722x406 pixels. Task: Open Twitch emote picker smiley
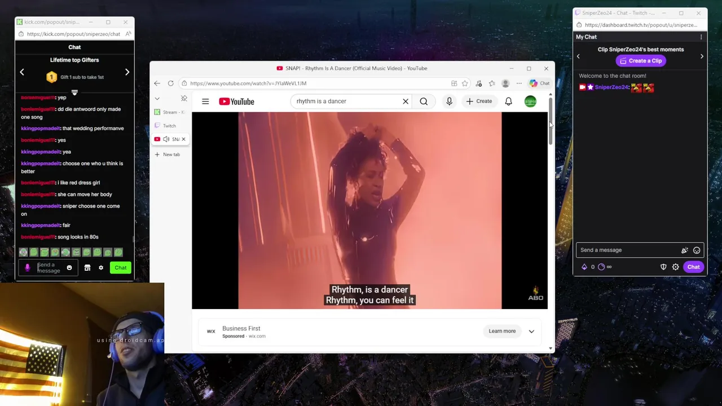(697, 250)
